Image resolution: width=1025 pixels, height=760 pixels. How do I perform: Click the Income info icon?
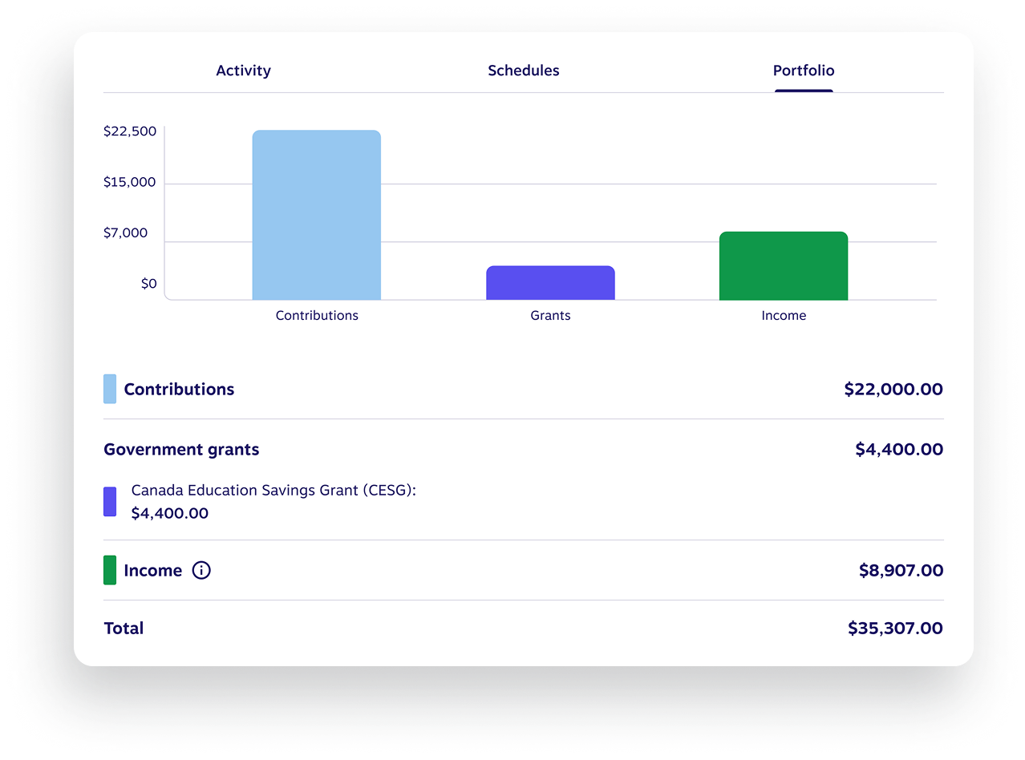(x=201, y=571)
